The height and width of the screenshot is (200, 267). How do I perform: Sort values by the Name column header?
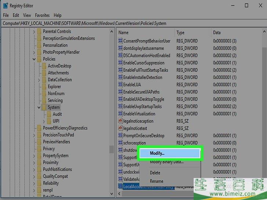click(x=145, y=33)
